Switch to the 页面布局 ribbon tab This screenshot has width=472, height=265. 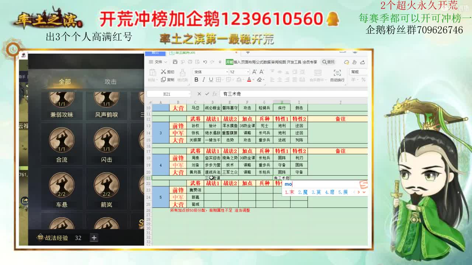pyautogui.click(x=249, y=62)
